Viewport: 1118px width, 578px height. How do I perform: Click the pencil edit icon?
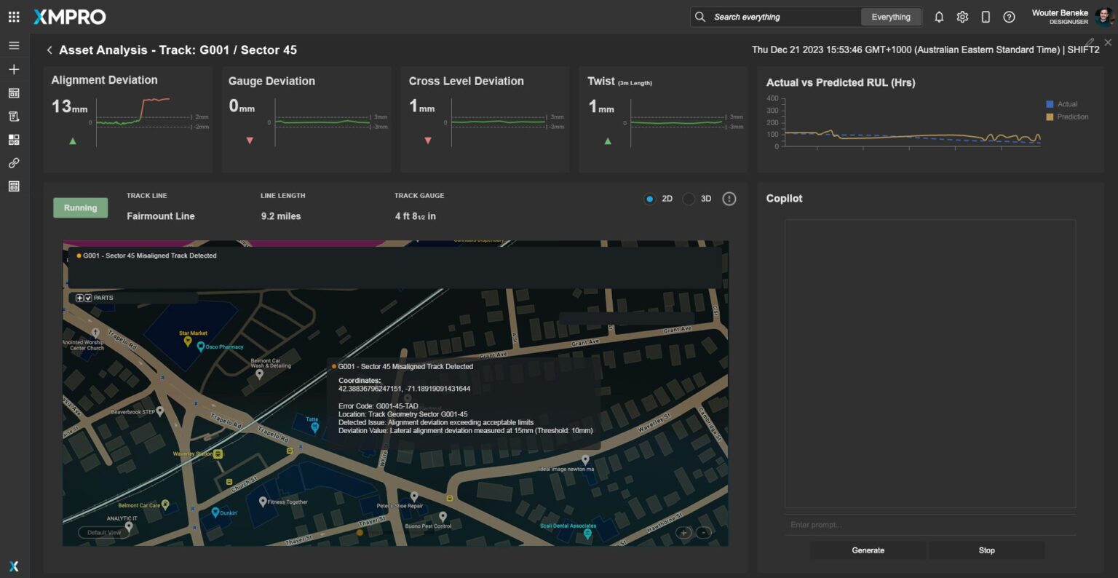1090,42
